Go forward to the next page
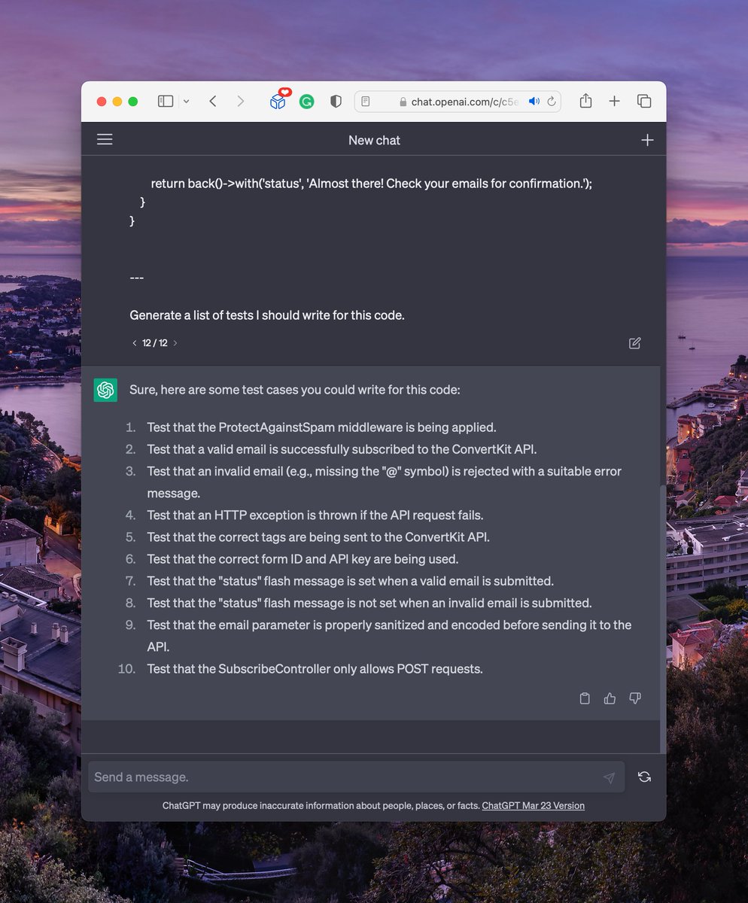This screenshot has height=903, width=748. coord(241,101)
